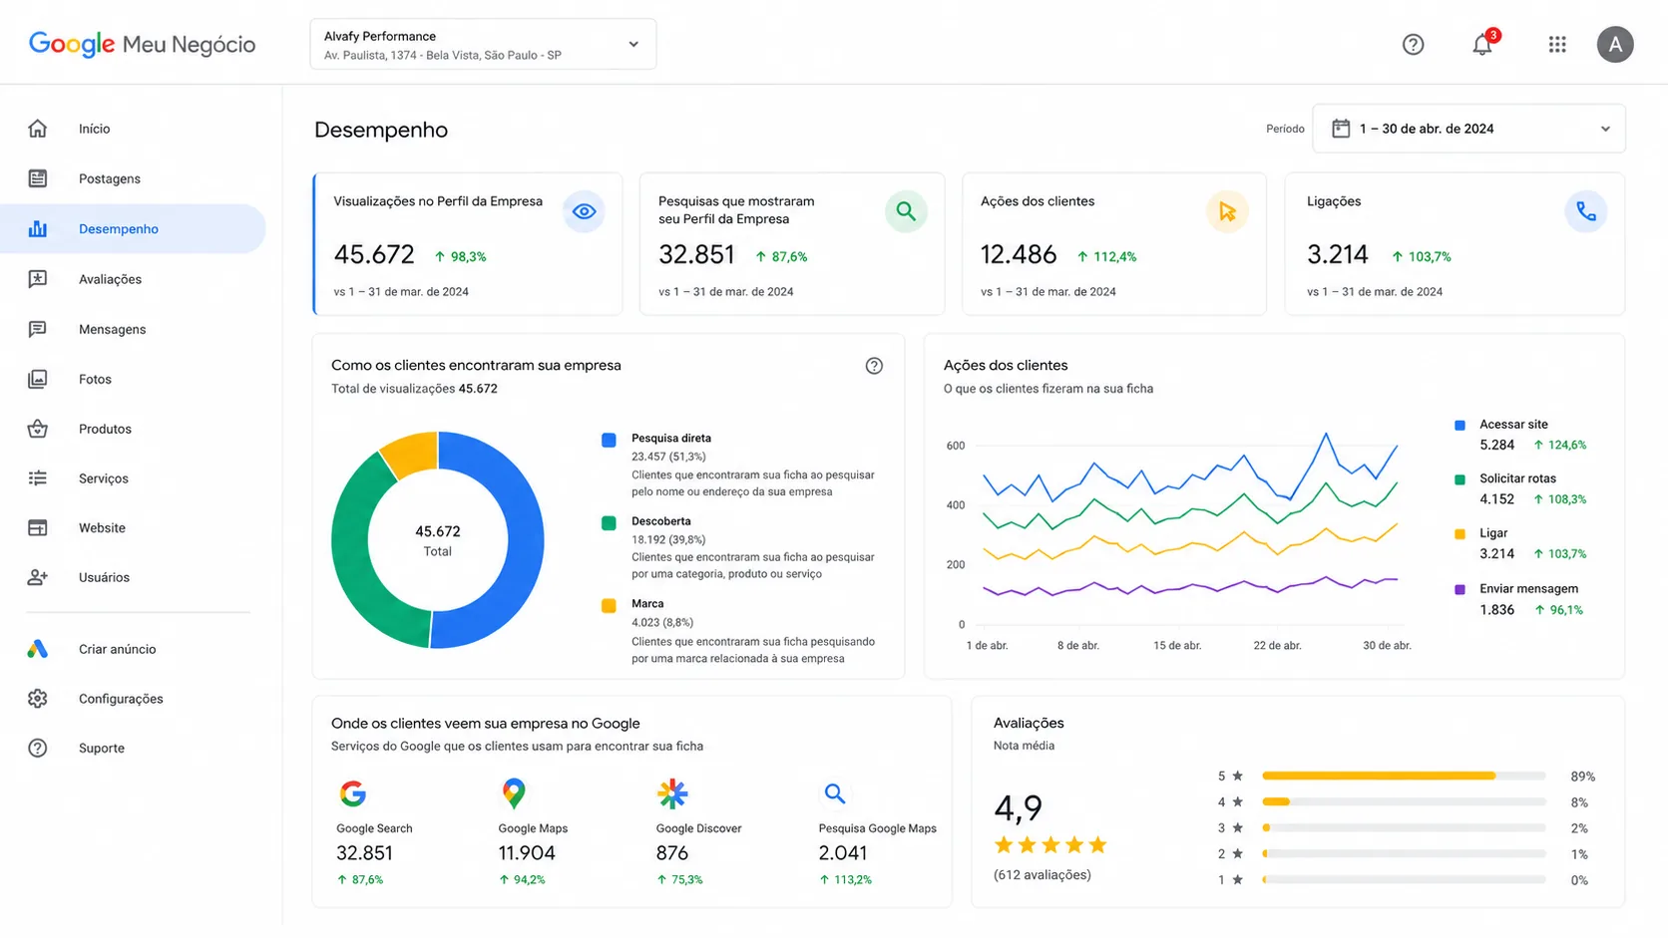Click the Avaliações star icon in sidebar
This screenshot has width=1668, height=938.
(38, 279)
